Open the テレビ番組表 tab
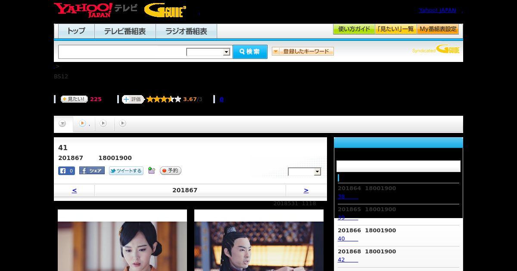 125,31
